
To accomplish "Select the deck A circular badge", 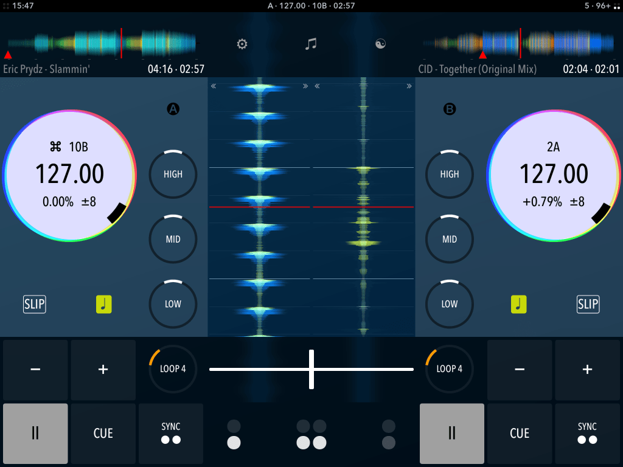I will 173,109.
